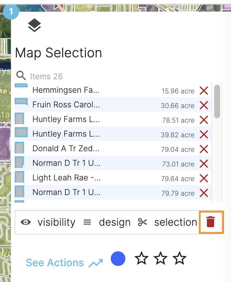Select Norman D Tr 79.79 acre thumbnail
The image size is (231, 282).
[19, 191]
